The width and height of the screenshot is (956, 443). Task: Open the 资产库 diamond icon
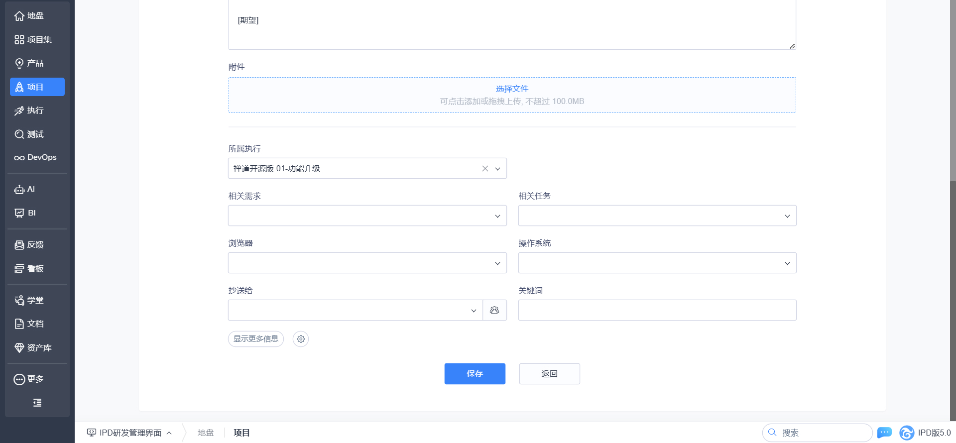pos(19,348)
